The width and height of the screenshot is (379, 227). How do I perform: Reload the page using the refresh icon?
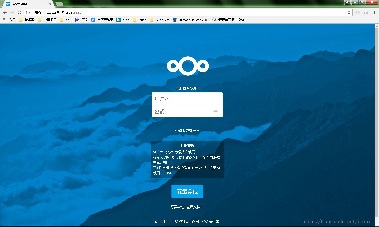click(x=19, y=12)
